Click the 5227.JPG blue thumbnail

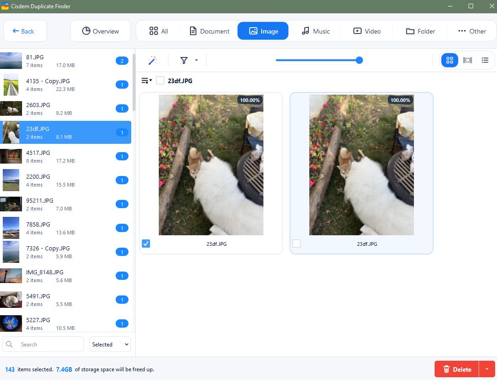(11, 323)
